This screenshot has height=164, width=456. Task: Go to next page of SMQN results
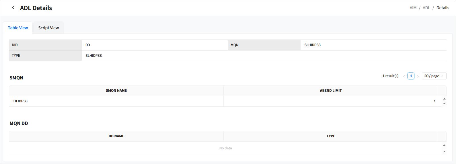click(x=418, y=76)
